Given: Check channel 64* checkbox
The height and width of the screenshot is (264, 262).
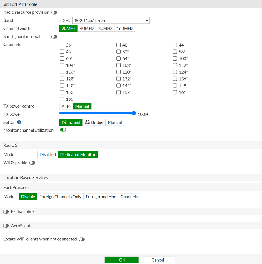Looking at the screenshot, I should click(x=118, y=58).
